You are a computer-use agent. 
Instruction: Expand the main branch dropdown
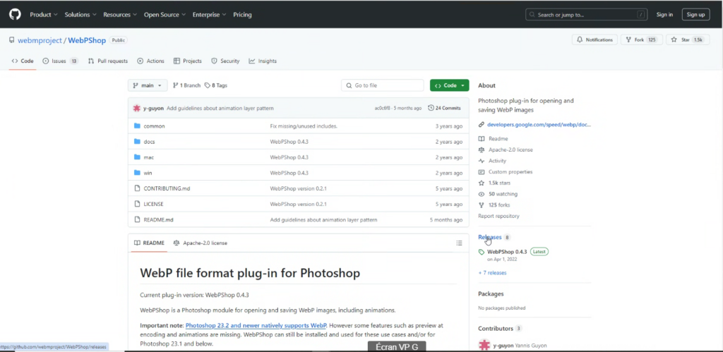148,85
